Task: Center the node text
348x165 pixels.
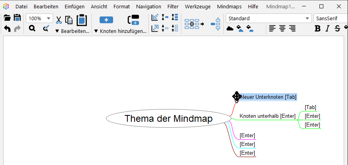Action: (x=282, y=29)
